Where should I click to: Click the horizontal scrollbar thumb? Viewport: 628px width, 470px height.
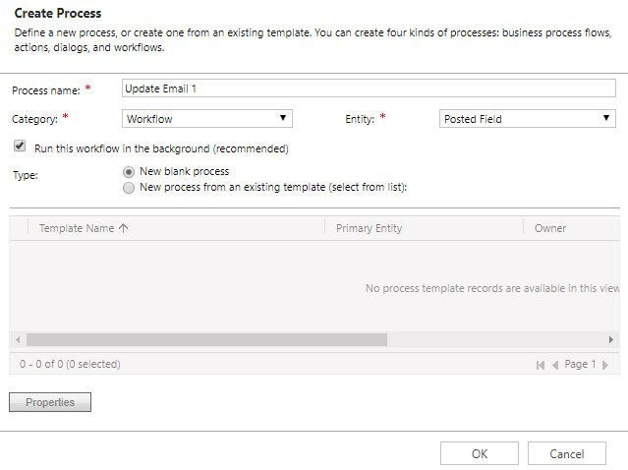click(x=206, y=340)
